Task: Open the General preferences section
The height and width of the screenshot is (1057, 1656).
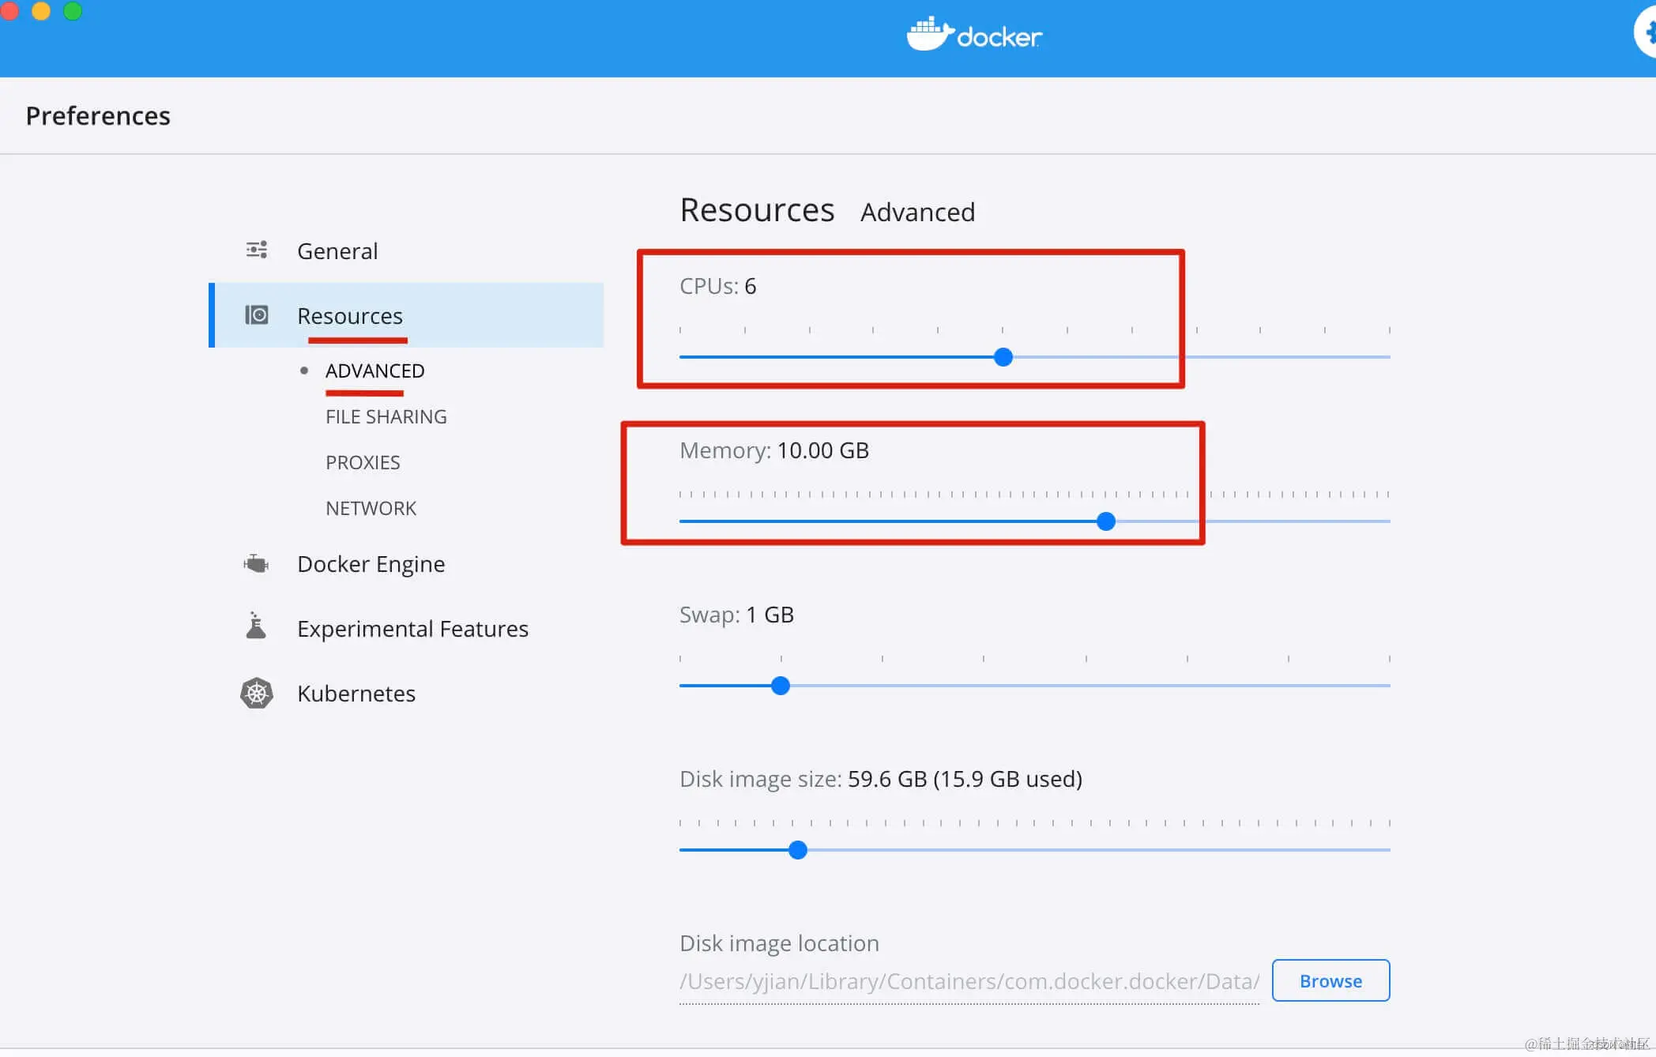Action: pyautogui.click(x=337, y=251)
